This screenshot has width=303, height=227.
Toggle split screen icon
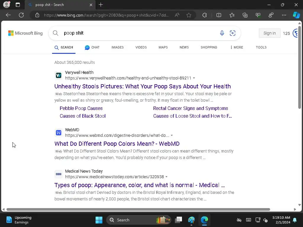[x=219, y=15]
